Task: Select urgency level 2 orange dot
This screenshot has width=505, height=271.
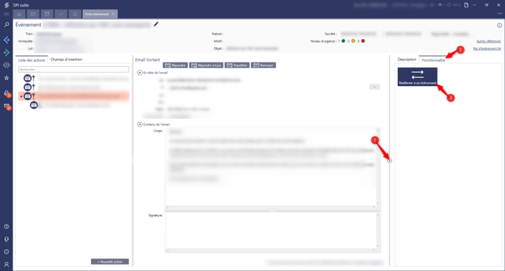Action: pyautogui.click(x=353, y=41)
